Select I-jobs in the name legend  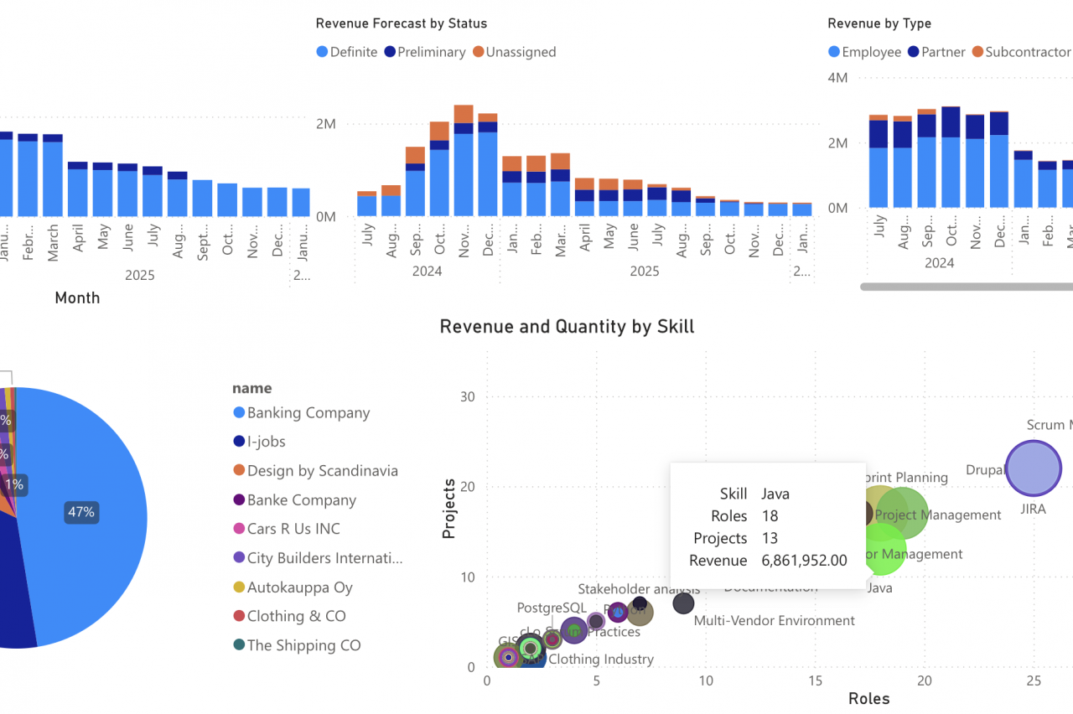click(266, 442)
